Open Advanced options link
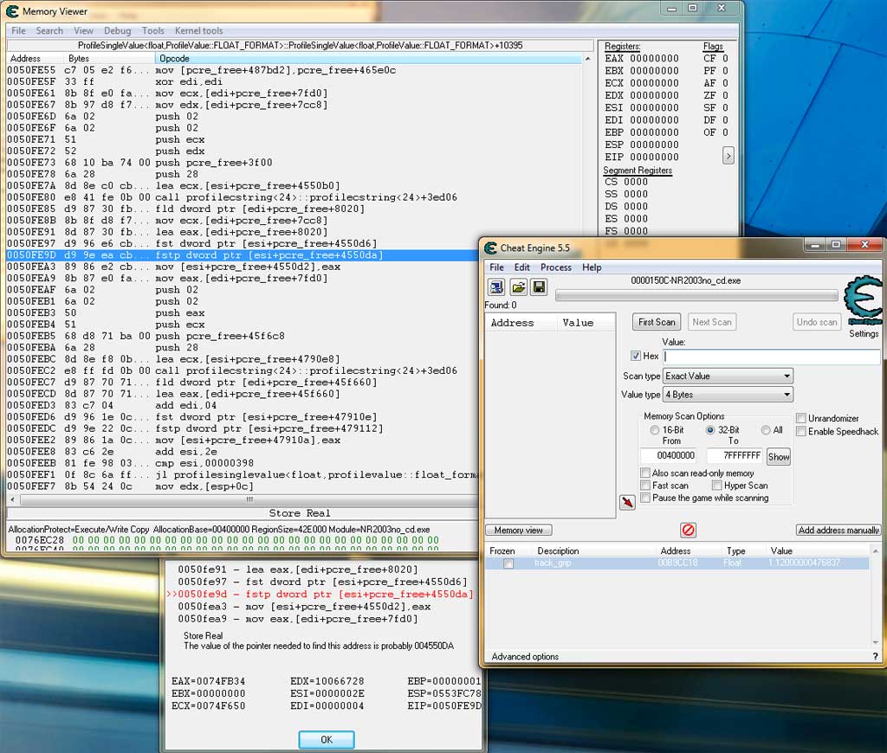 point(525,656)
